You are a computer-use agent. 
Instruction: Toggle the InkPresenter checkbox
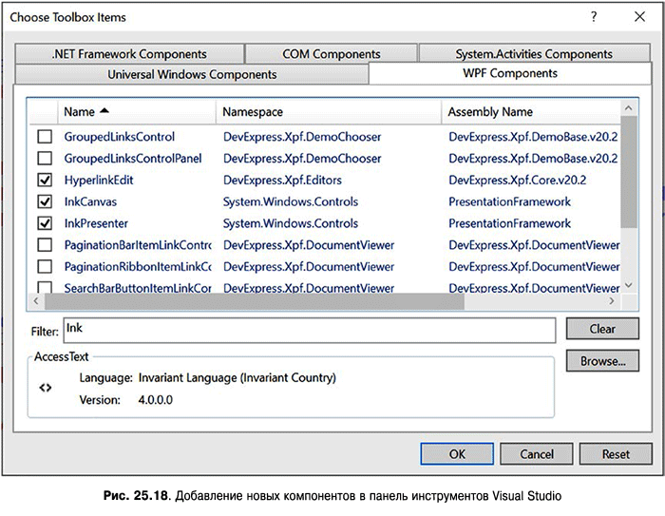point(45,223)
